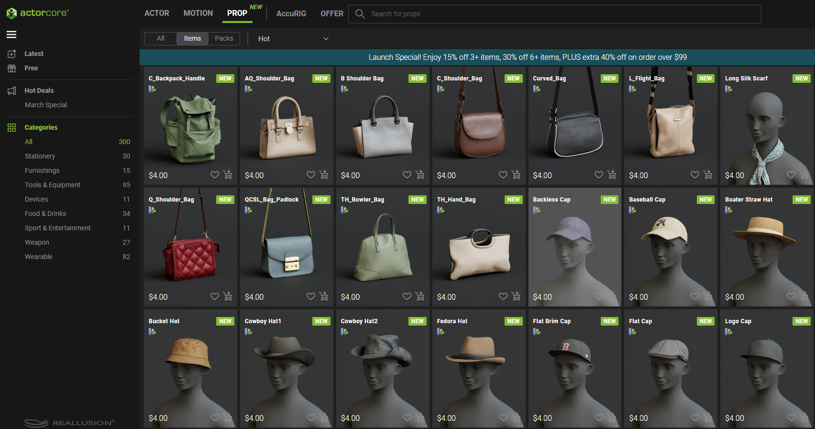This screenshot has height=429, width=815.
Task: Click the heart on Baseball Cap card
Action: (695, 296)
